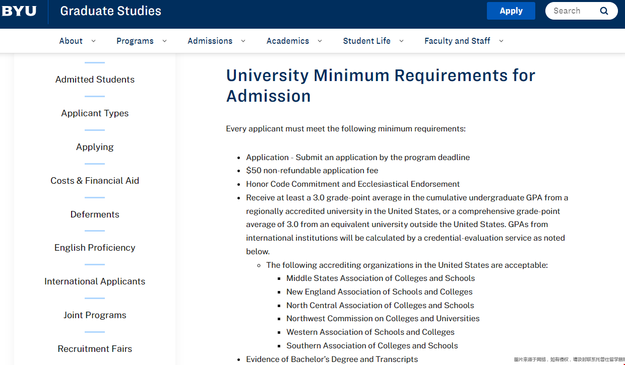Expand the chevron next to Faculty and Staff
Screen dimensions: 625x365
tap(501, 41)
